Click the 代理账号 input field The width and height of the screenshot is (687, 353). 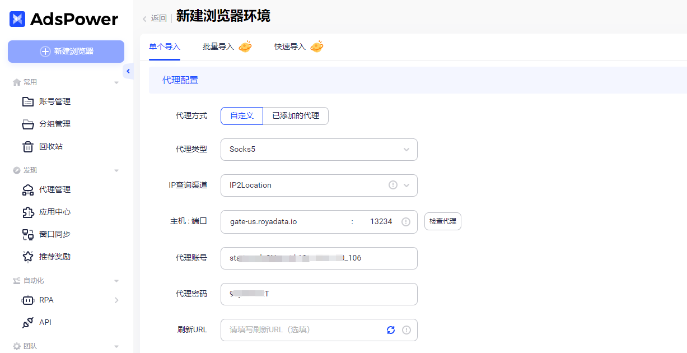319,258
